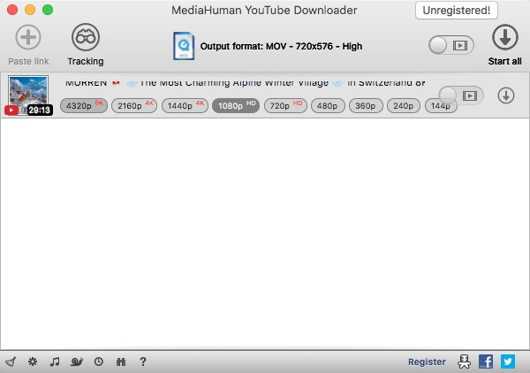Image resolution: width=530 pixels, height=373 pixels.
Task: Open the Twitter page icon
Action: pyautogui.click(x=508, y=362)
